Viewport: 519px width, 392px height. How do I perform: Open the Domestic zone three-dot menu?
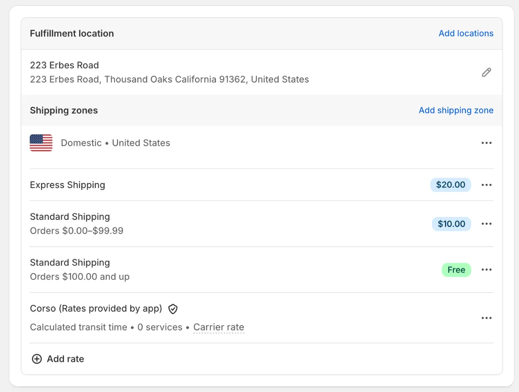point(486,143)
